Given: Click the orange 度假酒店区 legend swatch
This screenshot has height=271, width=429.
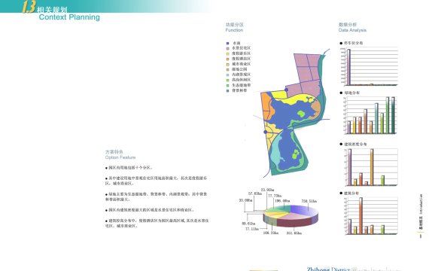Looking at the screenshot, I should pyautogui.click(x=227, y=59).
